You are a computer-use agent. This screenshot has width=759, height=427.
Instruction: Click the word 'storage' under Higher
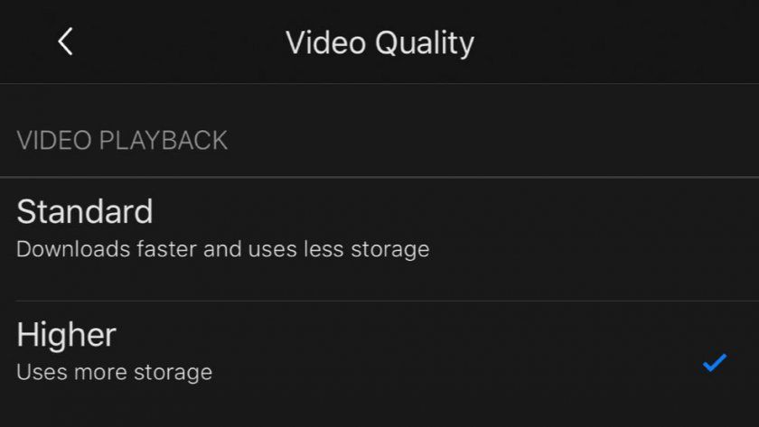(x=173, y=374)
